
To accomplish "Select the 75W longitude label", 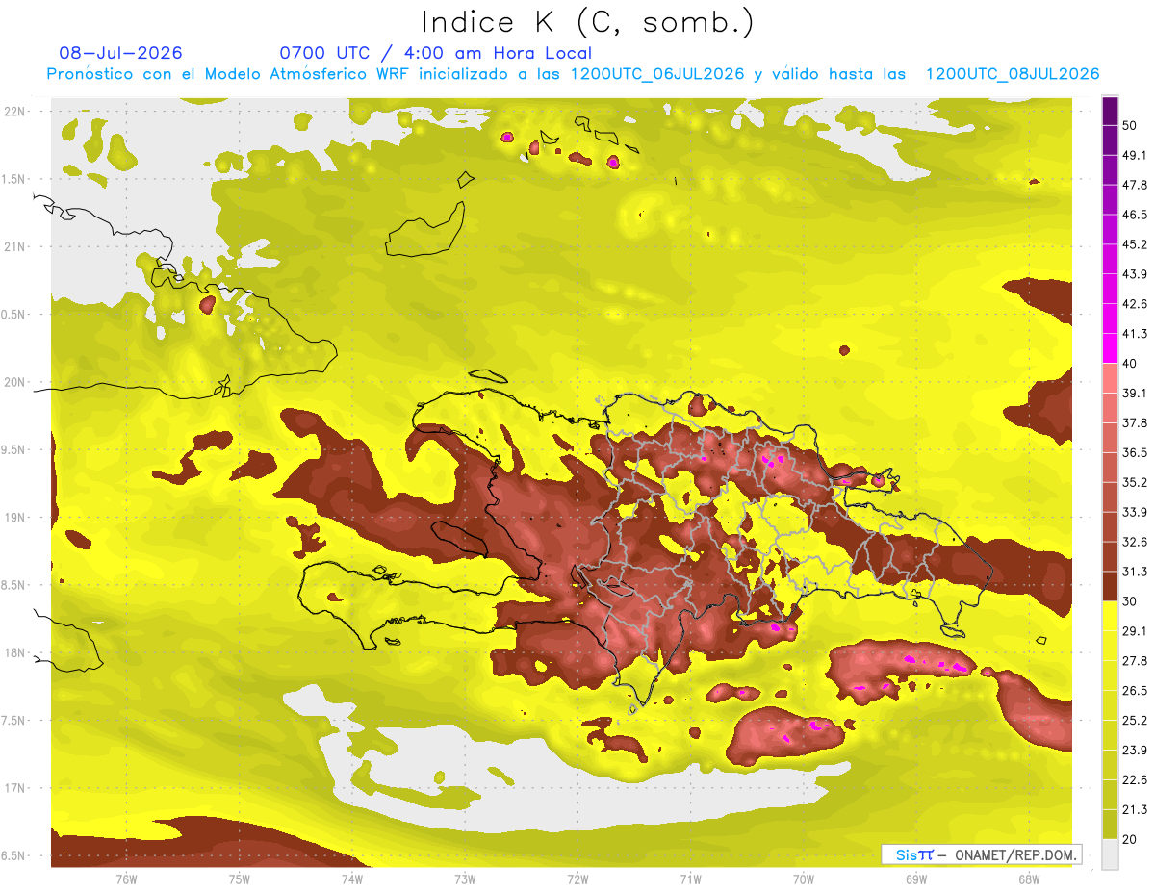I will [239, 879].
